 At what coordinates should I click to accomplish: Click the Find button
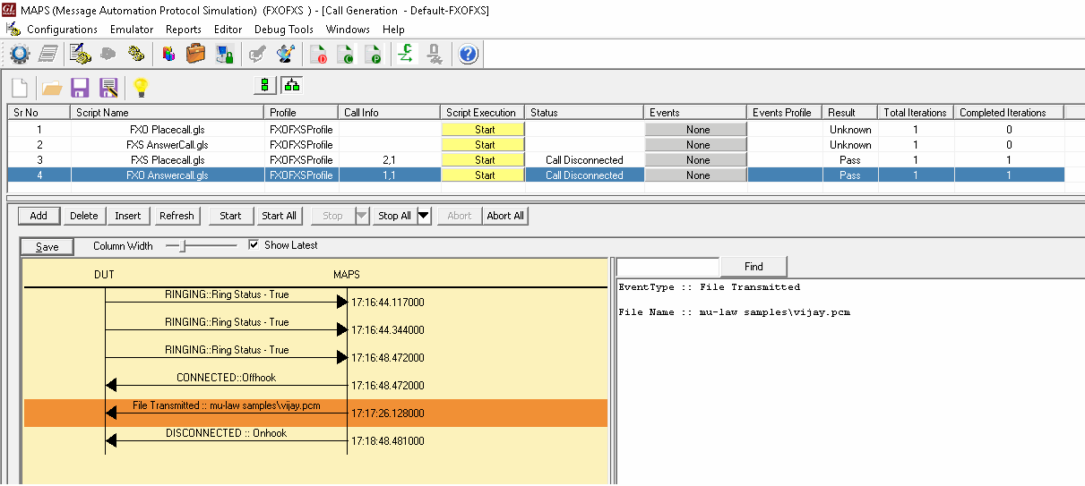coord(754,266)
